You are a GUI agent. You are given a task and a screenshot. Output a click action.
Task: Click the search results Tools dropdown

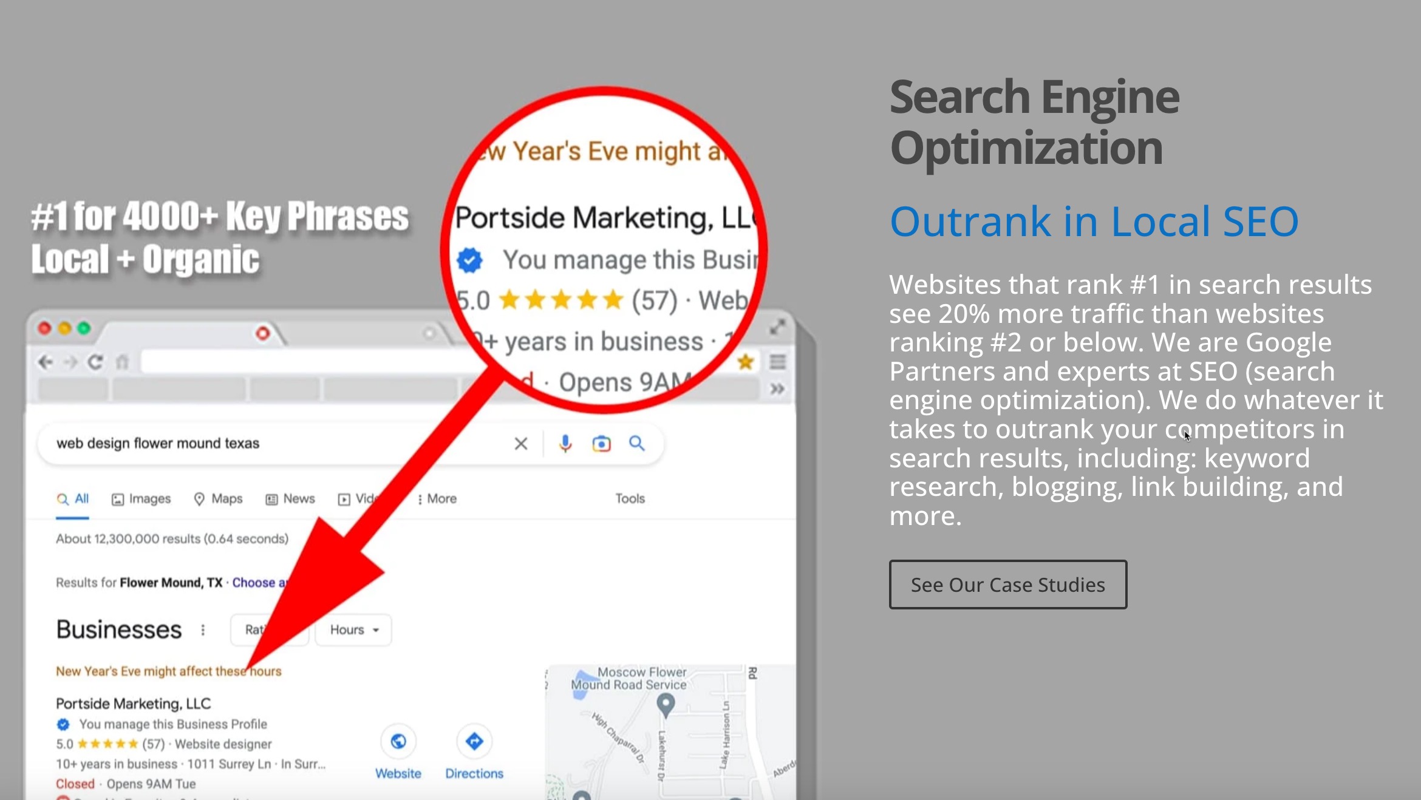point(629,498)
